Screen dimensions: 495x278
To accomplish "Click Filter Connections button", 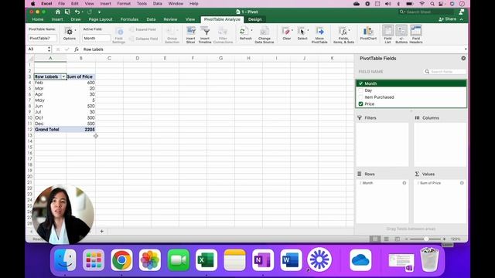I will 223,35.
